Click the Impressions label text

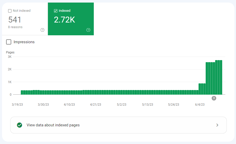[x=24, y=42]
